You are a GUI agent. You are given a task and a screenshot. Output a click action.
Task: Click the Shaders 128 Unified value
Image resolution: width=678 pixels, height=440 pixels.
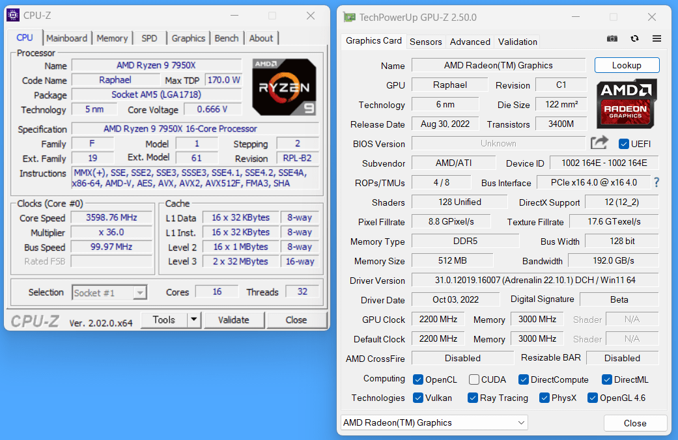(459, 202)
